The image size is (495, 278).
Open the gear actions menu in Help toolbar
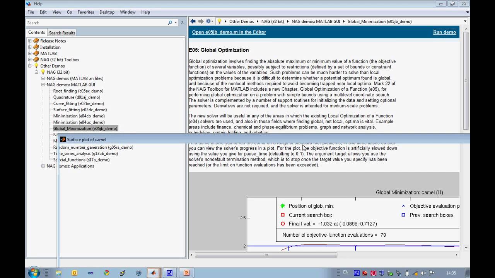point(209,21)
